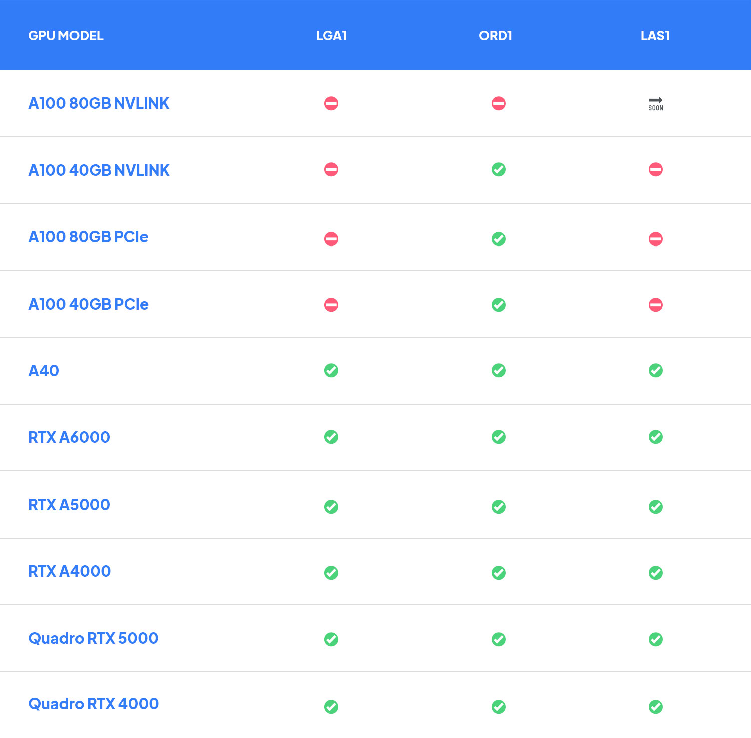The height and width of the screenshot is (738, 751).
Task: Click the LAS1 column header
Action: coord(655,36)
